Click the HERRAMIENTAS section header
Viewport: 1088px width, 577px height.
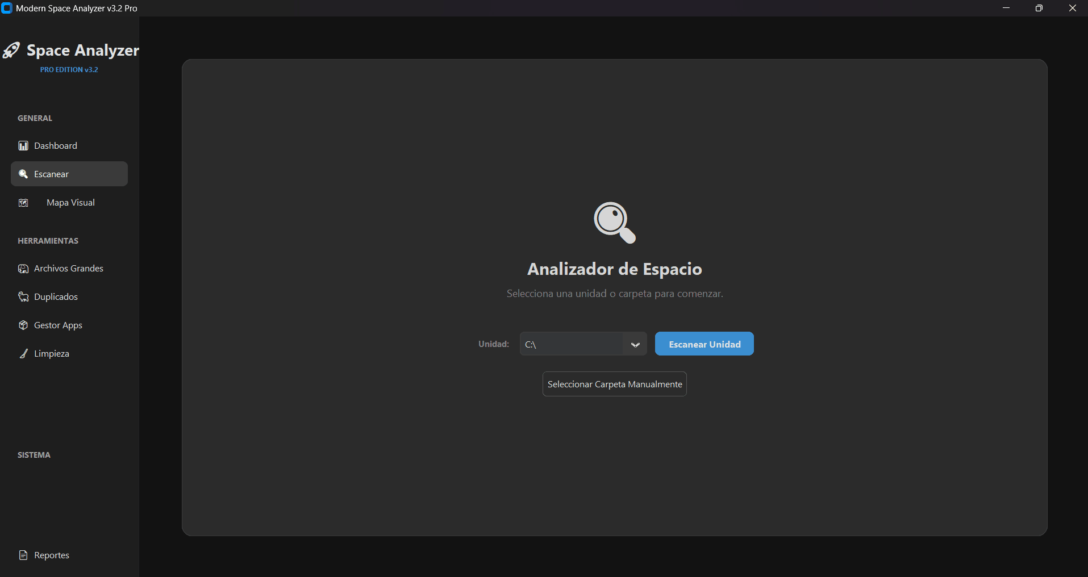(48, 241)
